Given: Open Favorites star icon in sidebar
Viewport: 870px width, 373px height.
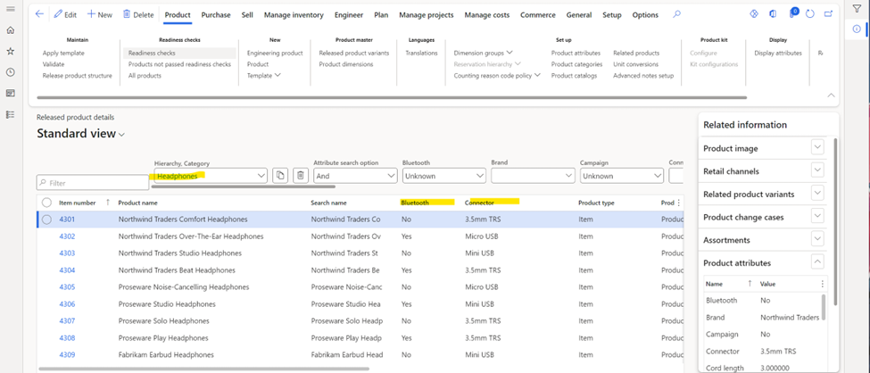Looking at the screenshot, I should (x=10, y=51).
